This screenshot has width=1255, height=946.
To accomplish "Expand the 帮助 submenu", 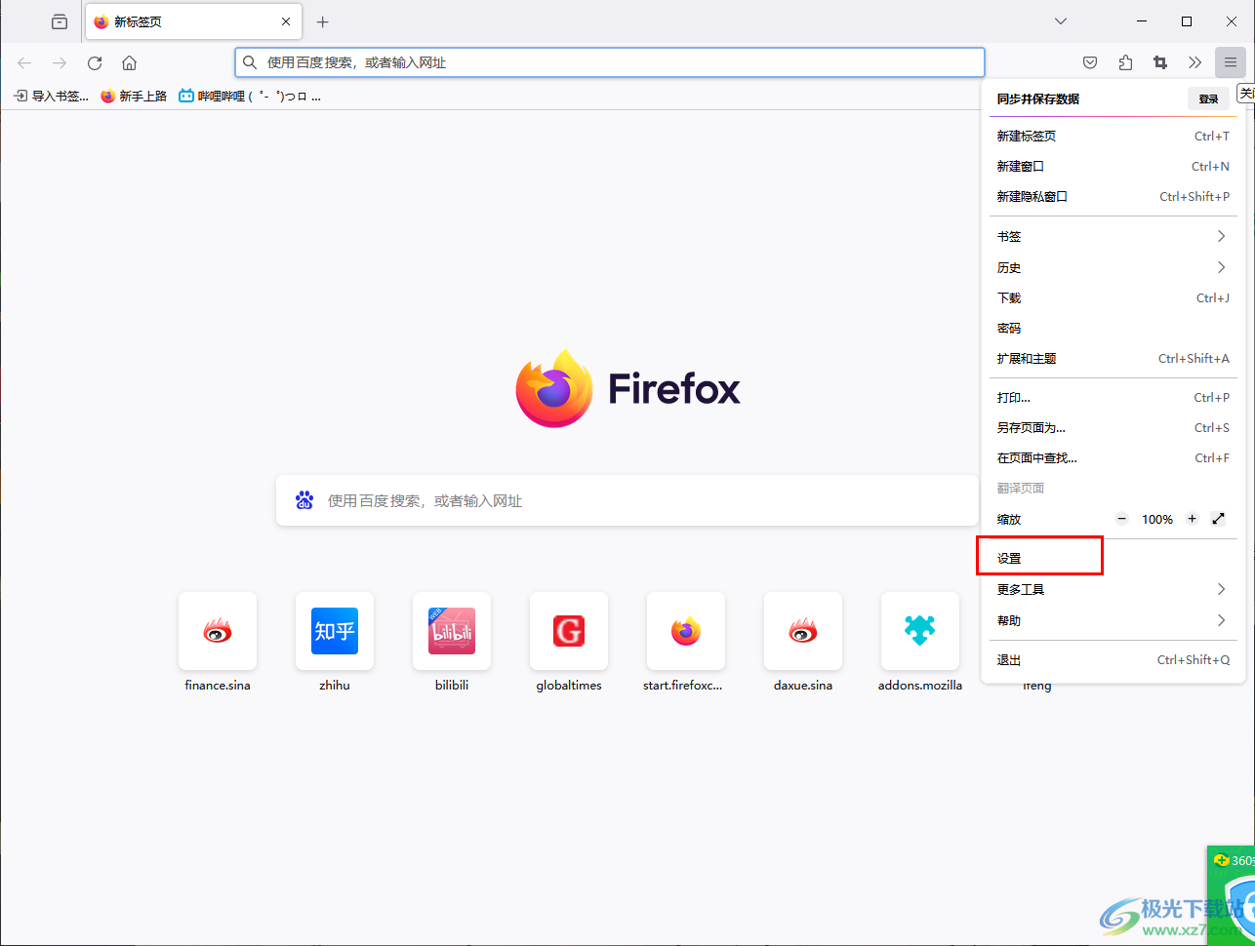I will [x=1113, y=621].
